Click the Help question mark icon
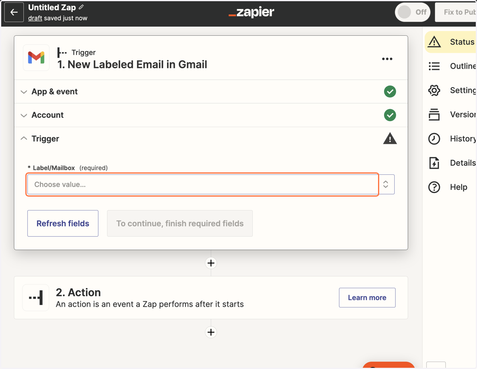Screen dimensions: 477x369 434,187
